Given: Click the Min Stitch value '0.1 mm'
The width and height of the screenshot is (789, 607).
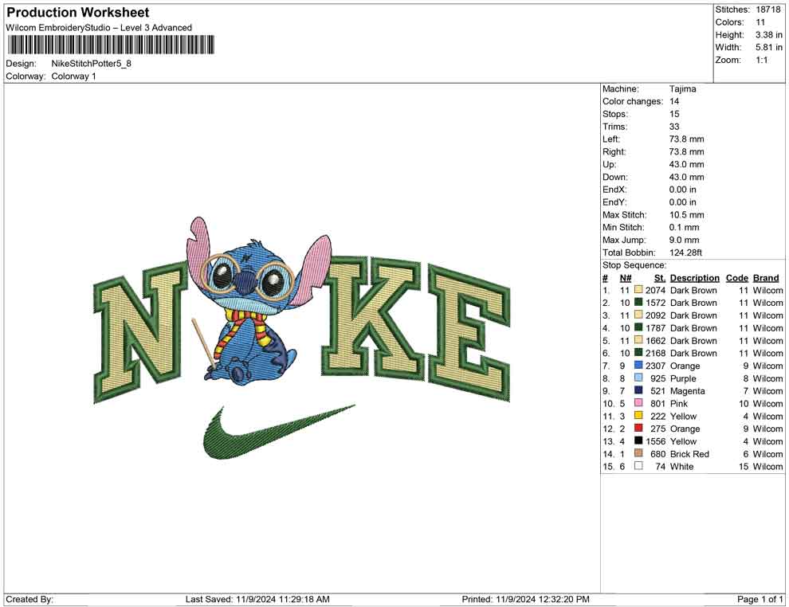Looking at the screenshot, I should 684,227.
